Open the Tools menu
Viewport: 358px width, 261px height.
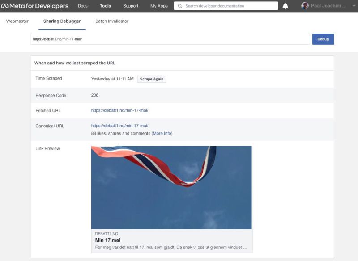pos(105,6)
